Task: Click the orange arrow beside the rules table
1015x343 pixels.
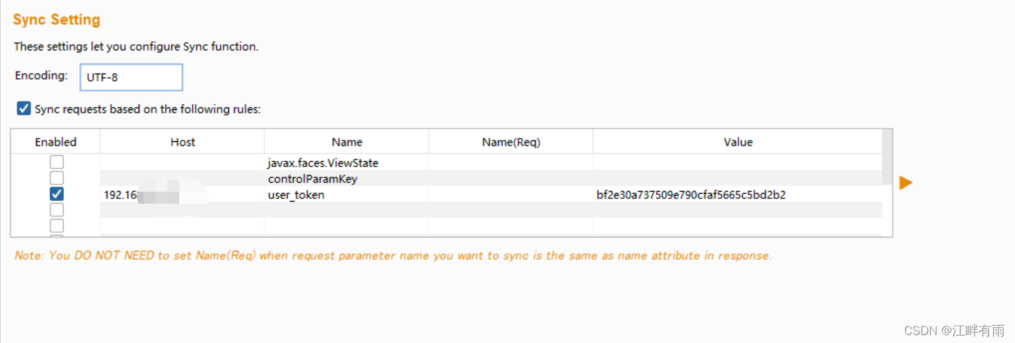Action: (906, 182)
